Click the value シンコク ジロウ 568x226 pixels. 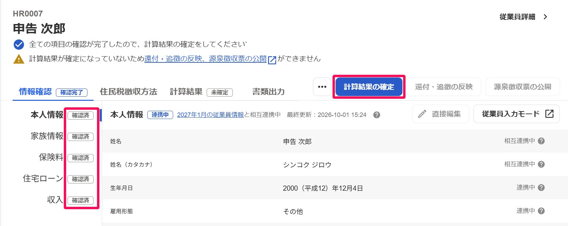[307, 165]
